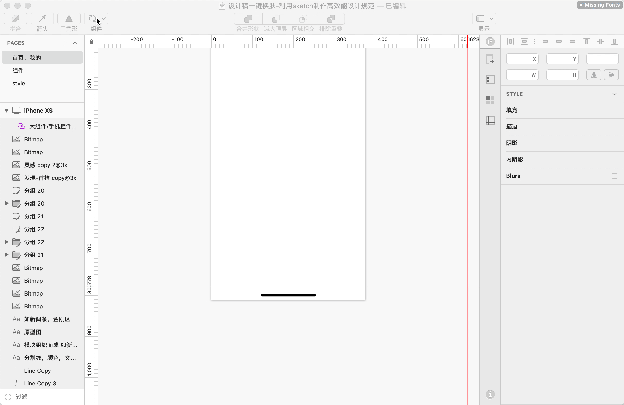
Task: Enable the Blurs checkbox
Action: (x=614, y=176)
